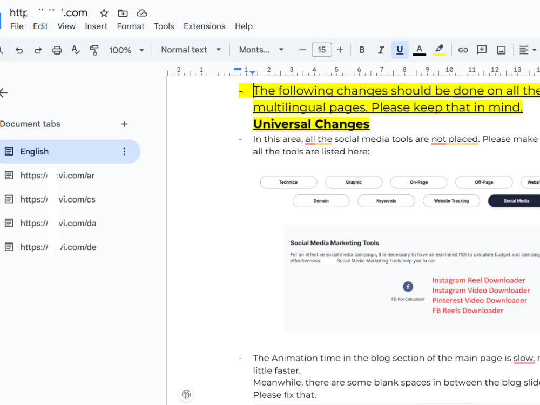The width and height of the screenshot is (540, 405).
Task: Open the Montserrat font dropdown
Action: coord(261,50)
